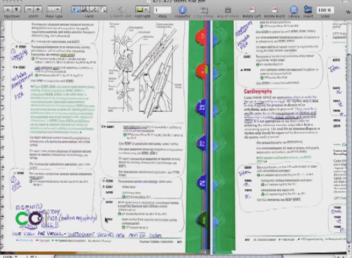Viewport: 352px width, 258px height.
Task: Click the horizontal scrollbar at the bottom
Action: pos(168,256)
